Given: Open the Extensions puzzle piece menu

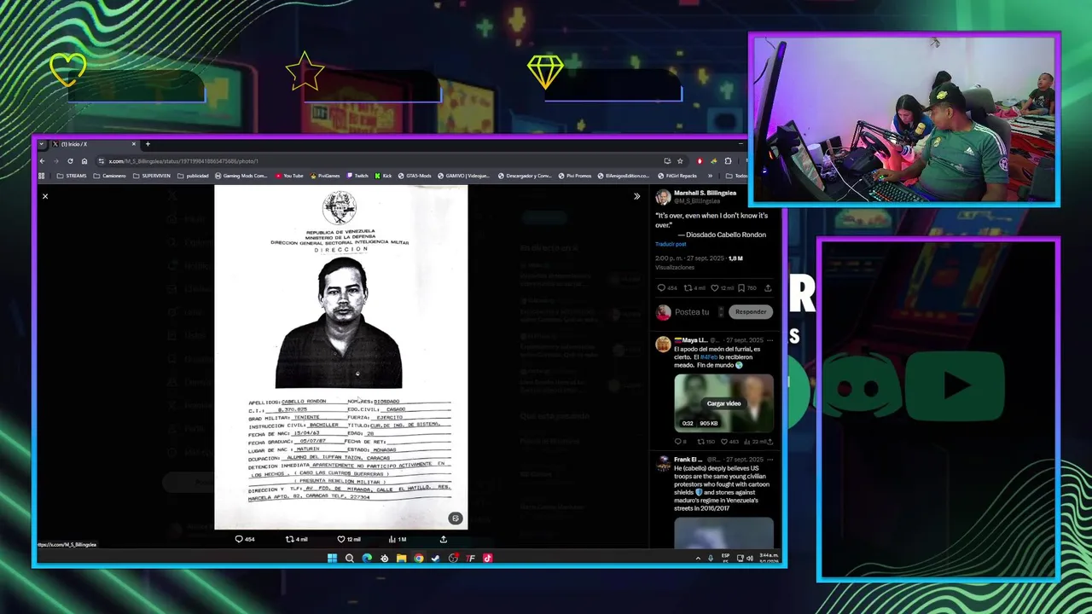Looking at the screenshot, I should [728, 161].
